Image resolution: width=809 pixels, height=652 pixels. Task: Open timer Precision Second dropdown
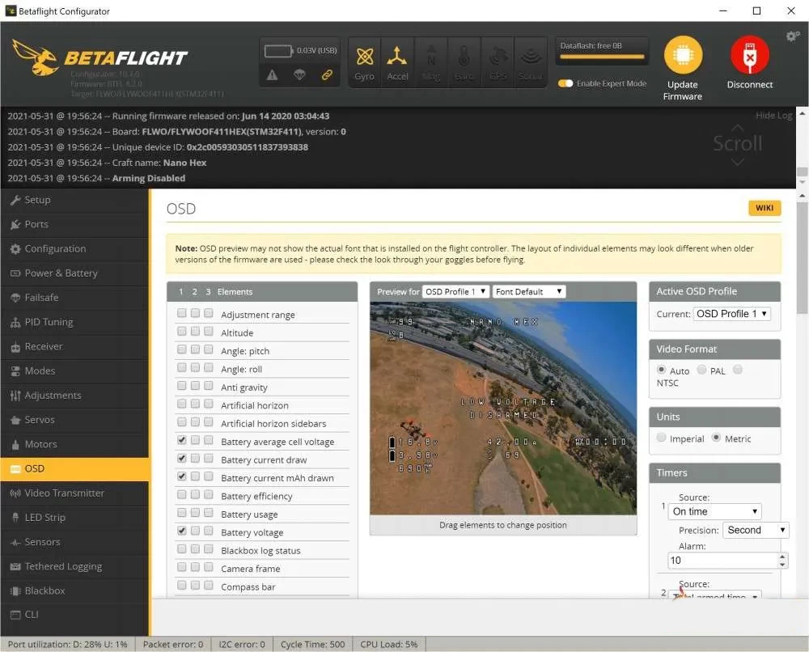tap(755, 531)
